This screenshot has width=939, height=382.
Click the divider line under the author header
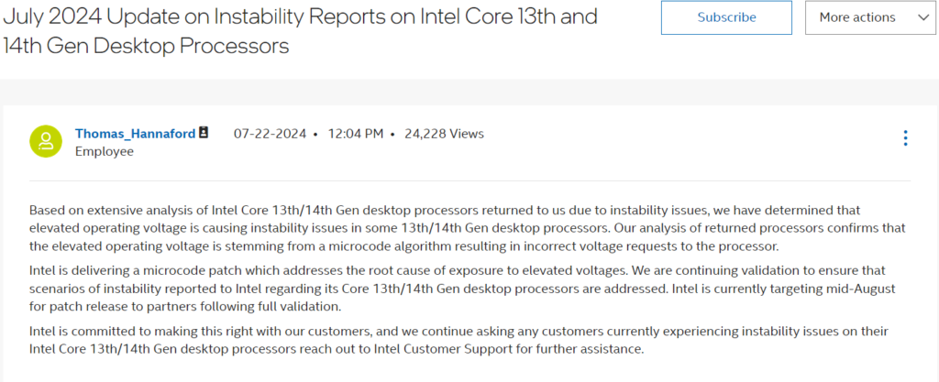[x=469, y=180]
